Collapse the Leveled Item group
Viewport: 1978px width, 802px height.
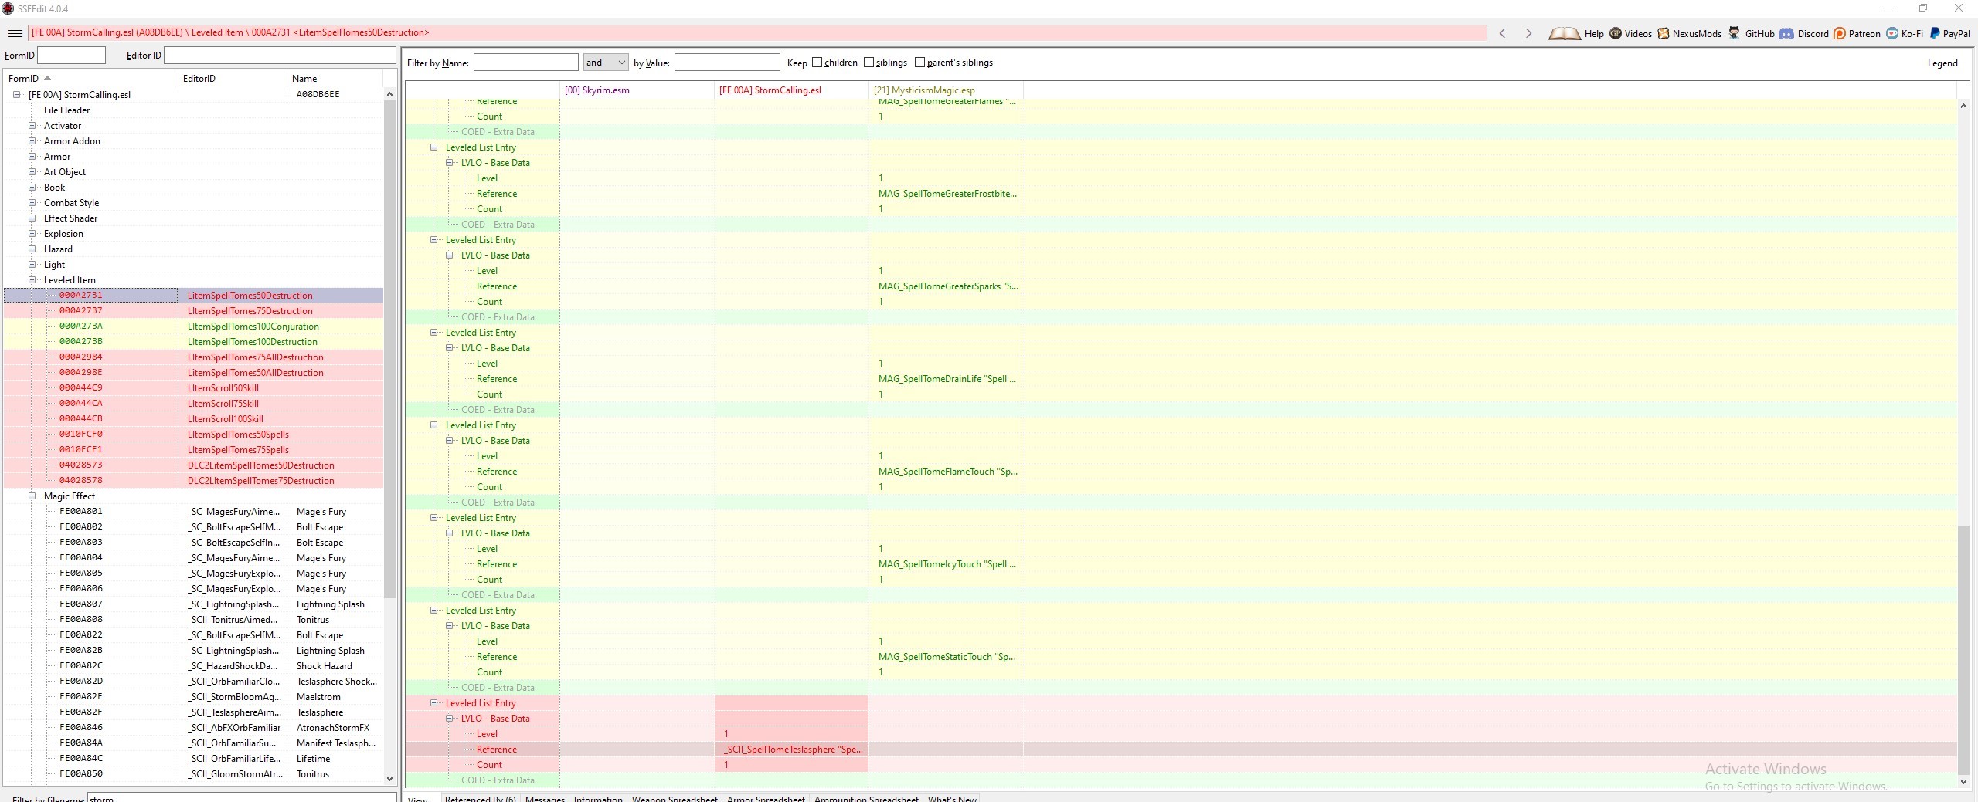[x=32, y=280]
